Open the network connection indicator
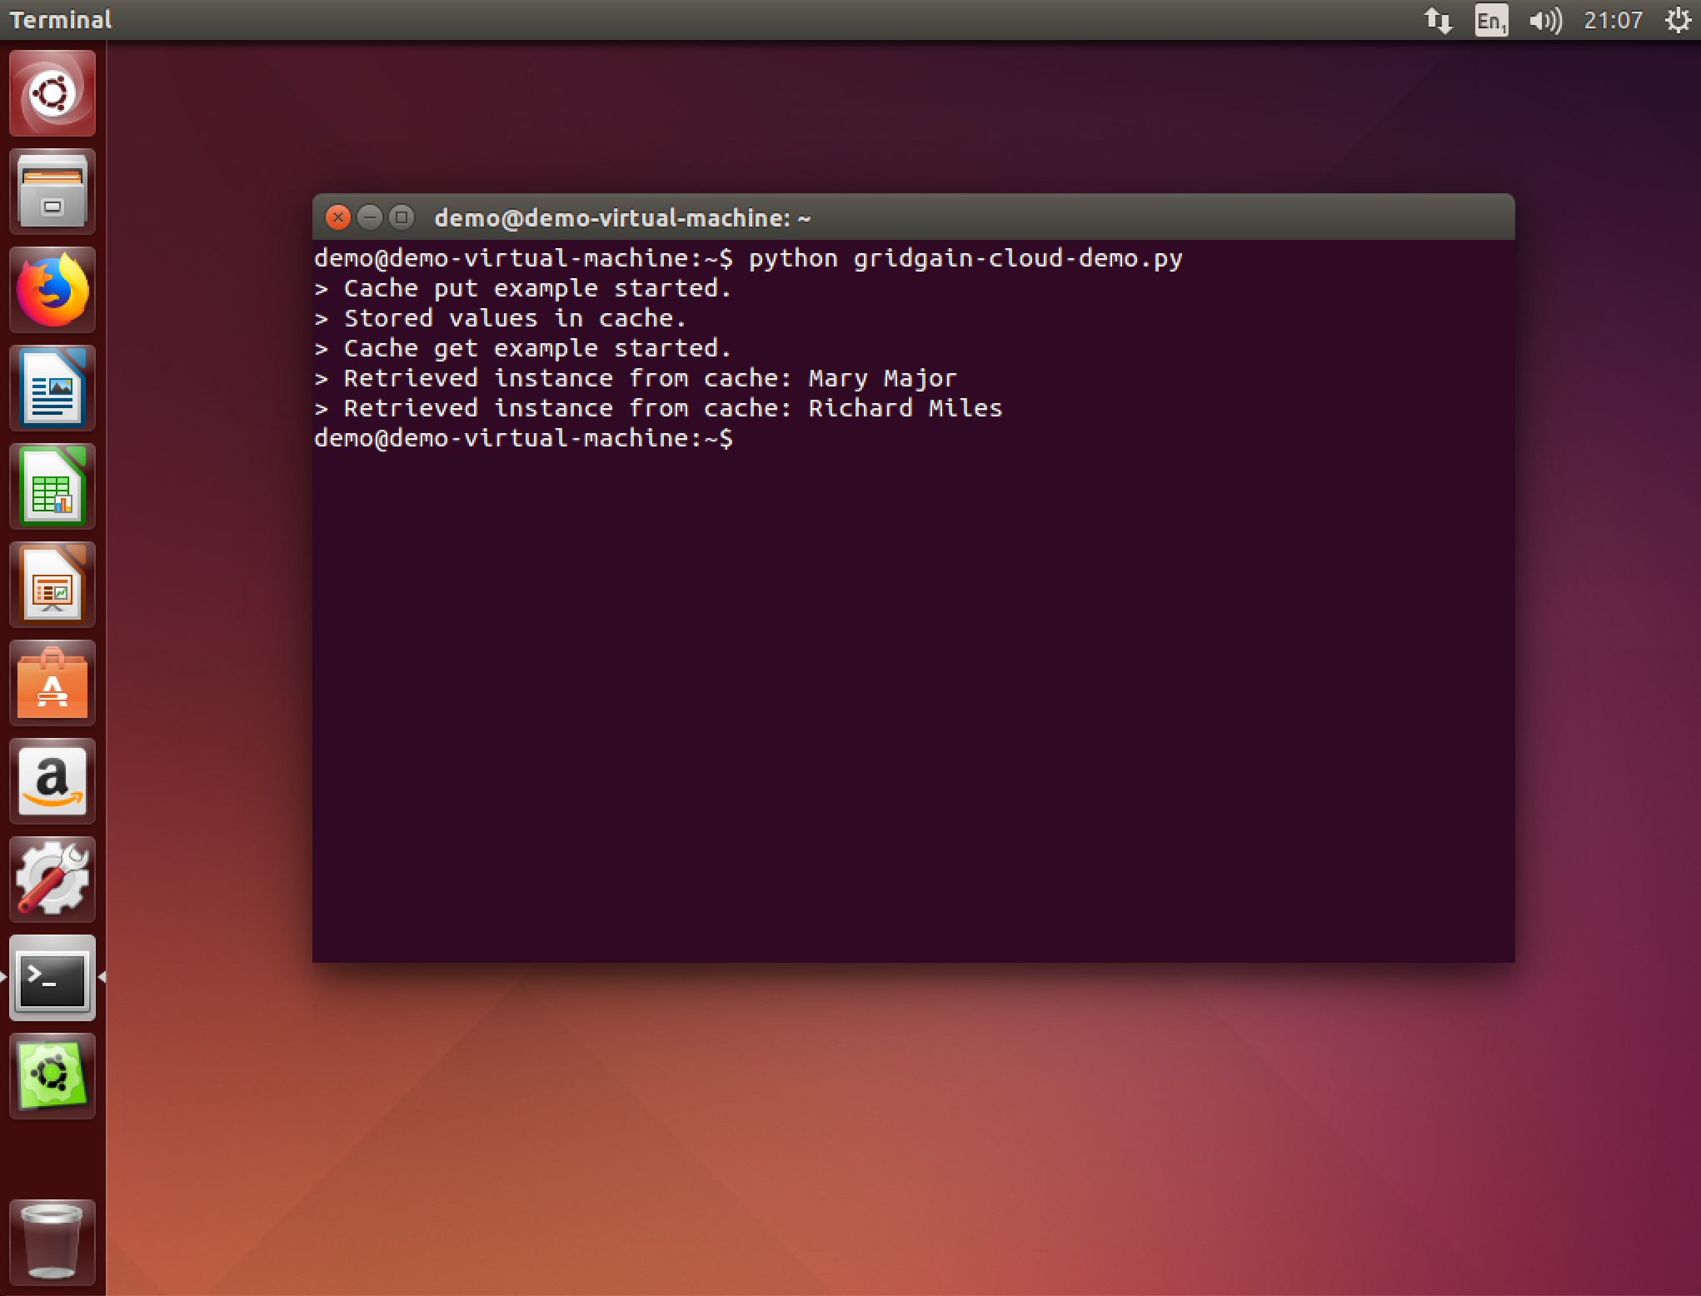The image size is (1701, 1296). (1438, 20)
